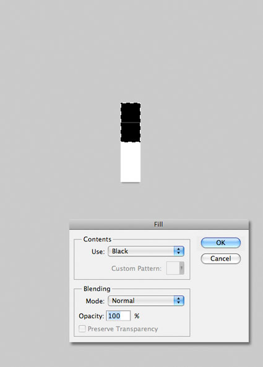
Task: Open the Use dropdown showing Black
Action: pyautogui.click(x=146, y=251)
